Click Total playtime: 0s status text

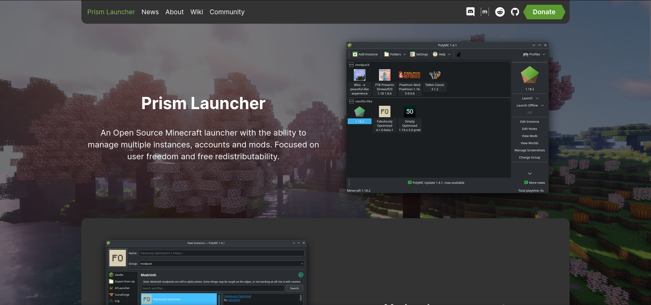531,190
